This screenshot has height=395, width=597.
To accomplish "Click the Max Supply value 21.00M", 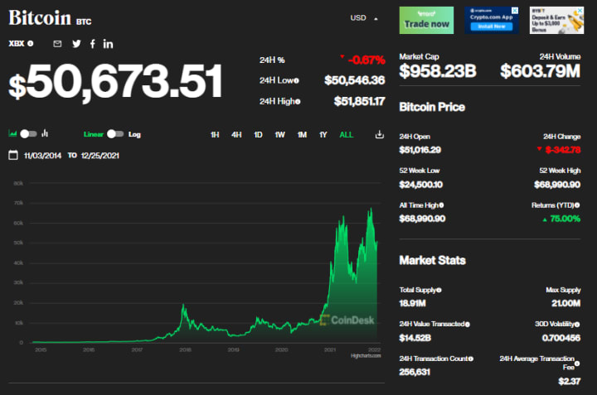I will 566,303.
